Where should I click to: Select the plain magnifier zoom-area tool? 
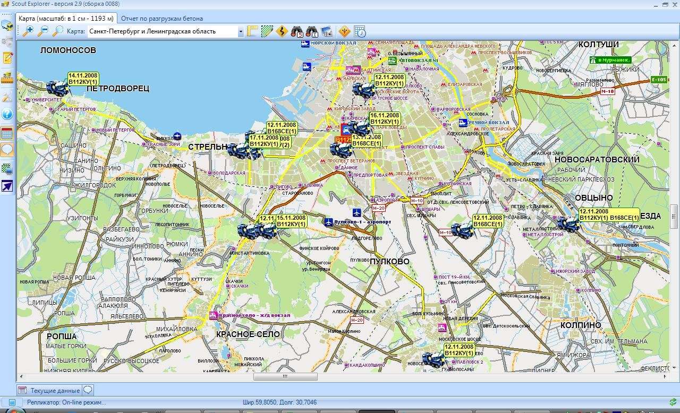57,31
